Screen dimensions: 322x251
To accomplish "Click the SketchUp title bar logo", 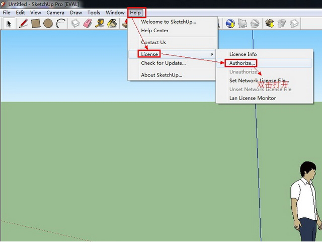I will point(3,4).
